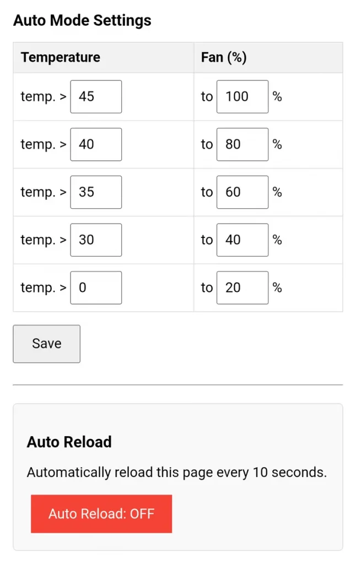Click the Save button
Screen dimensions: 356x564
click(x=46, y=344)
